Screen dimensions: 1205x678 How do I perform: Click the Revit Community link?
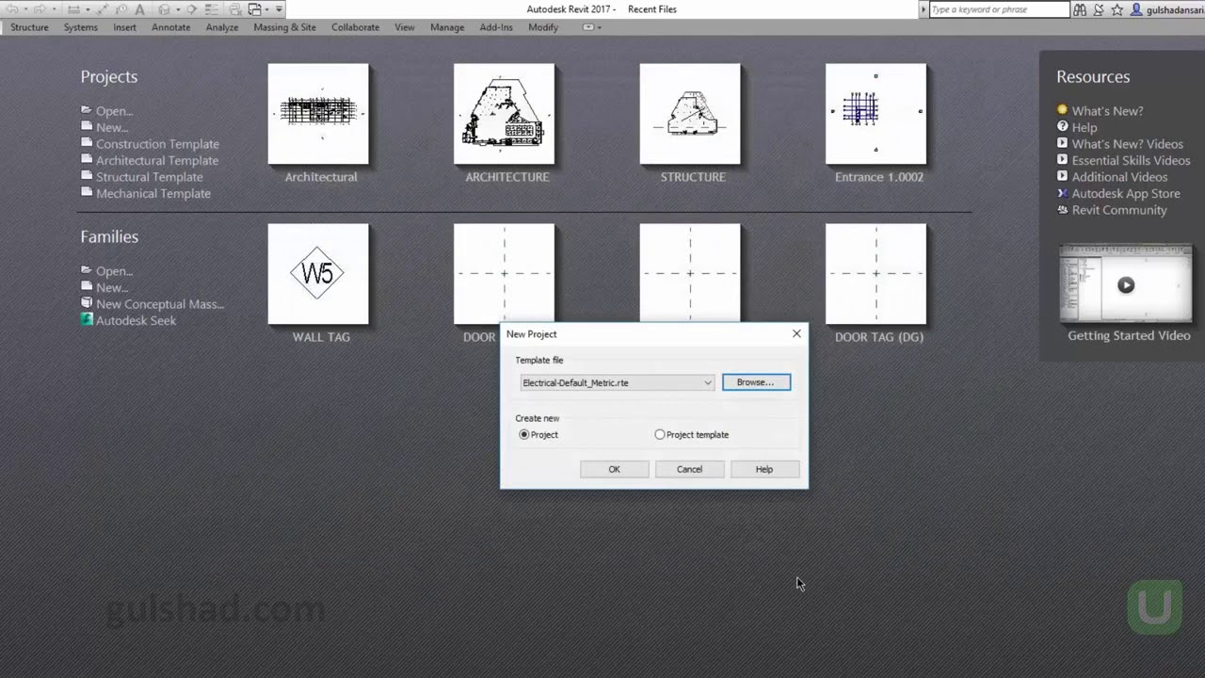tap(1118, 210)
